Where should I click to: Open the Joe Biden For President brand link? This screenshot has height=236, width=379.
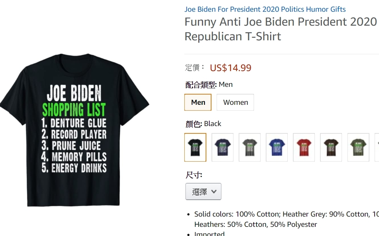click(265, 9)
